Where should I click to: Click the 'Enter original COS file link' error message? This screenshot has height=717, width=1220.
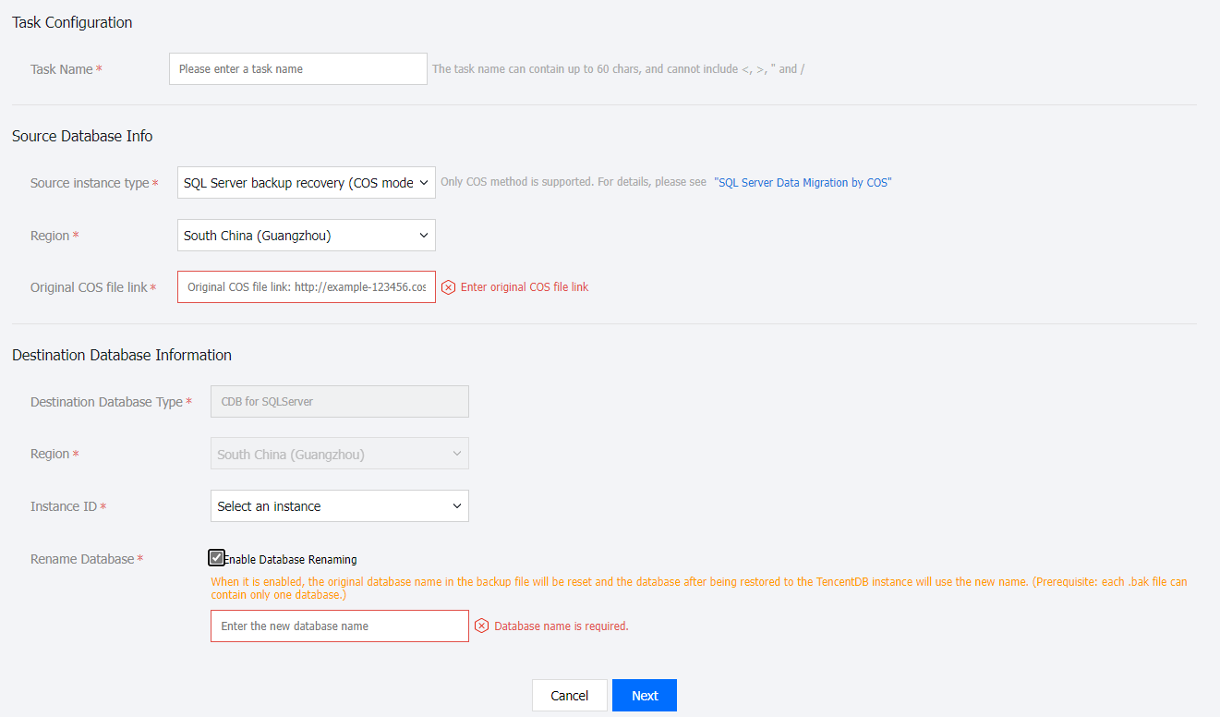pyautogui.click(x=524, y=287)
